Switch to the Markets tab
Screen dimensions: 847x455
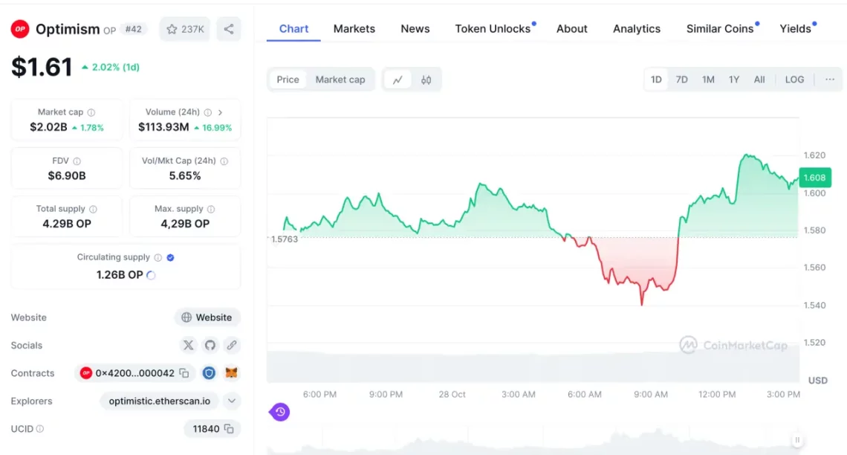pyautogui.click(x=354, y=28)
